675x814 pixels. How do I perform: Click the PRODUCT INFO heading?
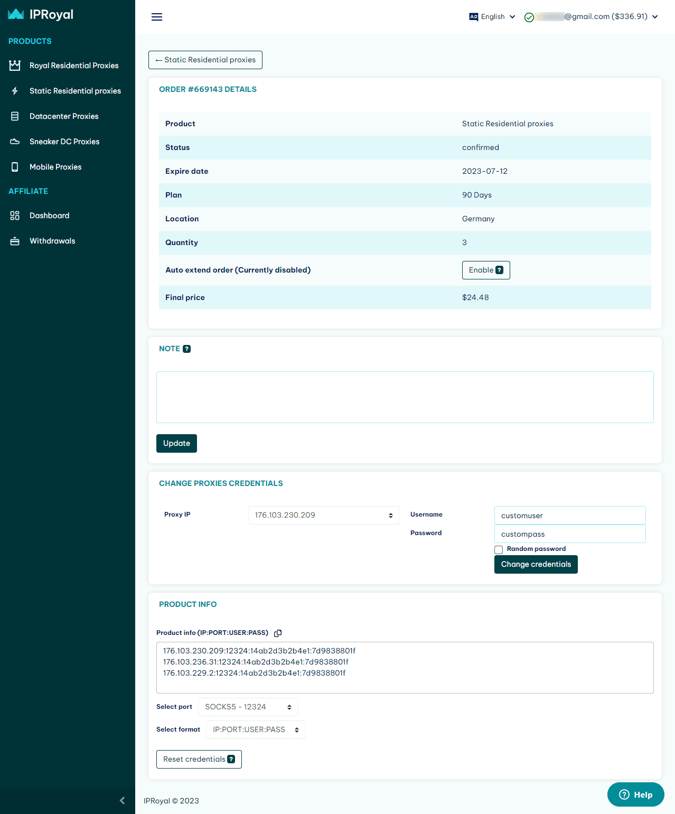coord(187,604)
